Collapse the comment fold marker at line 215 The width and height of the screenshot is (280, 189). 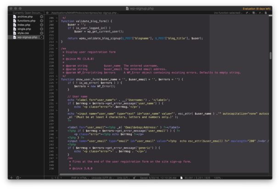click(x=57, y=49)
